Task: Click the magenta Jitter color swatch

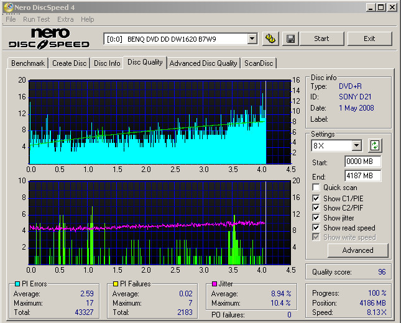Action: tap(214, 284)
